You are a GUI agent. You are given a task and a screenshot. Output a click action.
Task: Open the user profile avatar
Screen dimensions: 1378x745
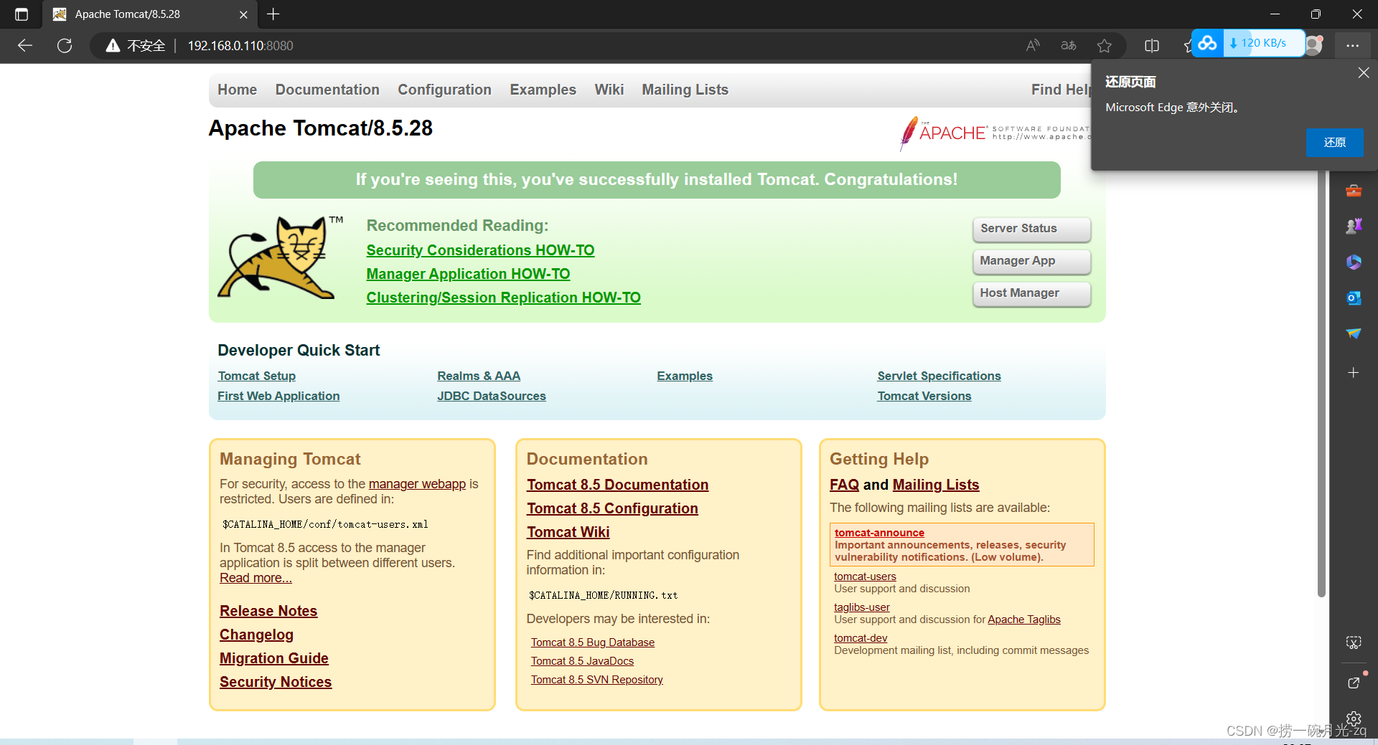click(x=1313, y=45)
